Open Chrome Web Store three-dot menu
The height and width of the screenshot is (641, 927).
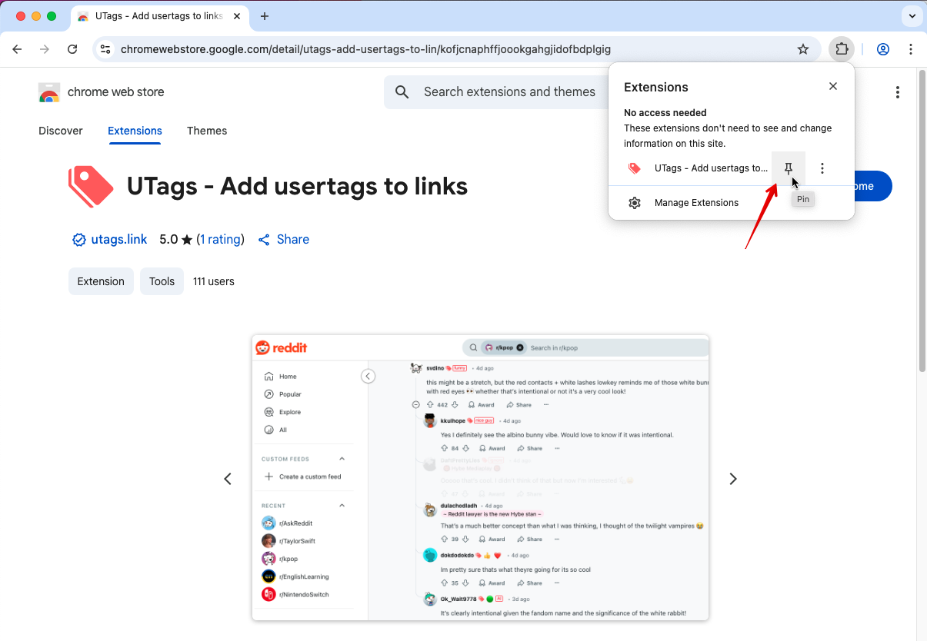pyautogui.click(x=897, y=92)
